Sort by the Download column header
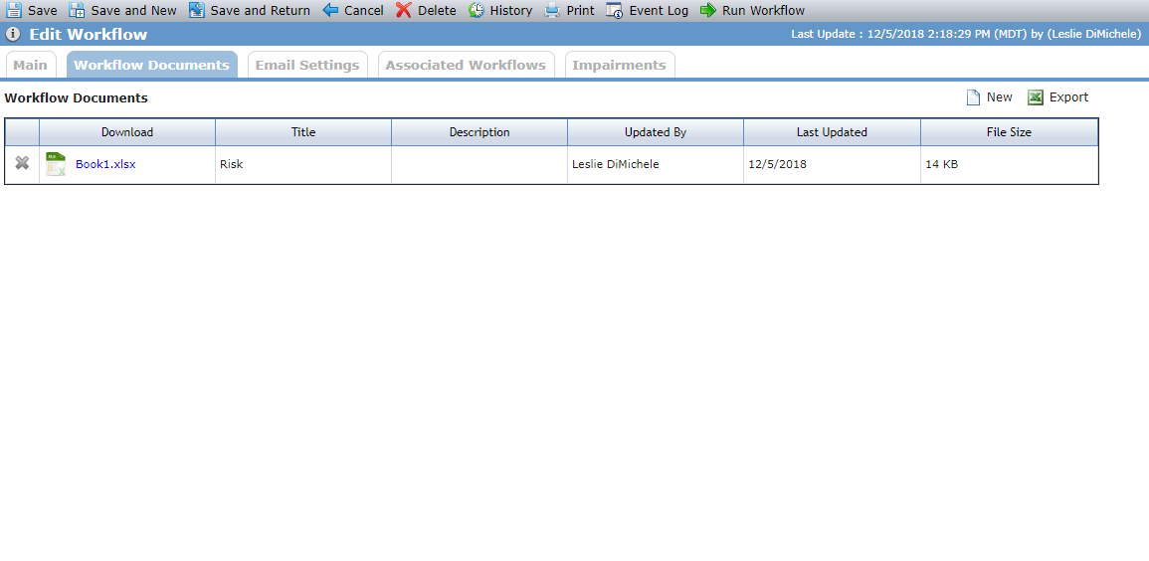1149x561 pixels. pos(127,132)
